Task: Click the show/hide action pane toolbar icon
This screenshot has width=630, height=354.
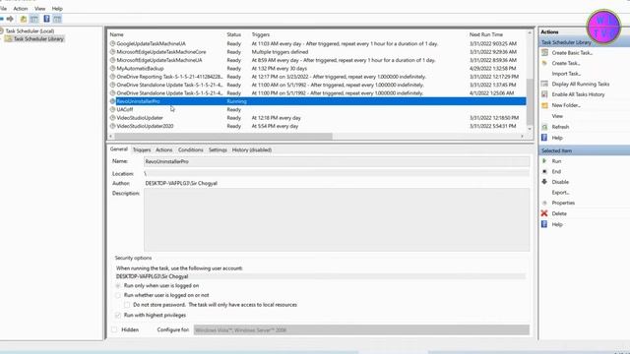Action: 57,19
